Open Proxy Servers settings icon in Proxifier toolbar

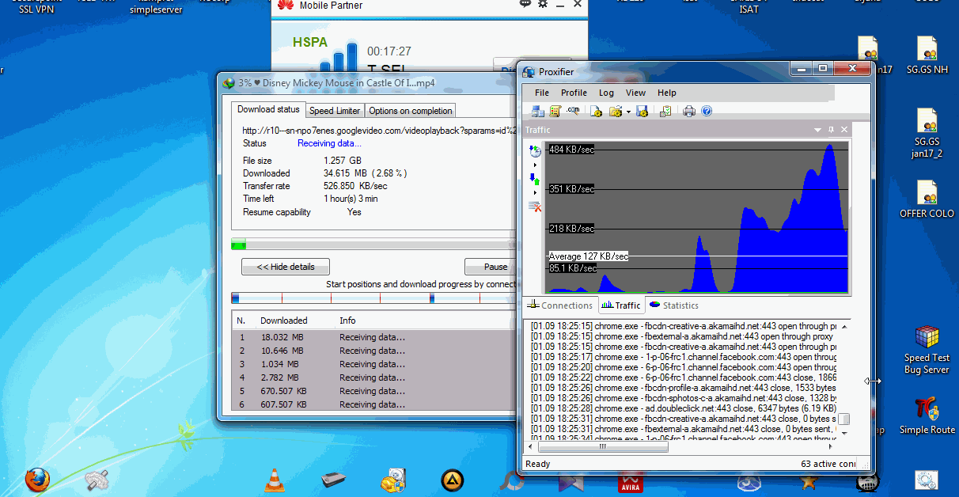(x=538, y=112)
